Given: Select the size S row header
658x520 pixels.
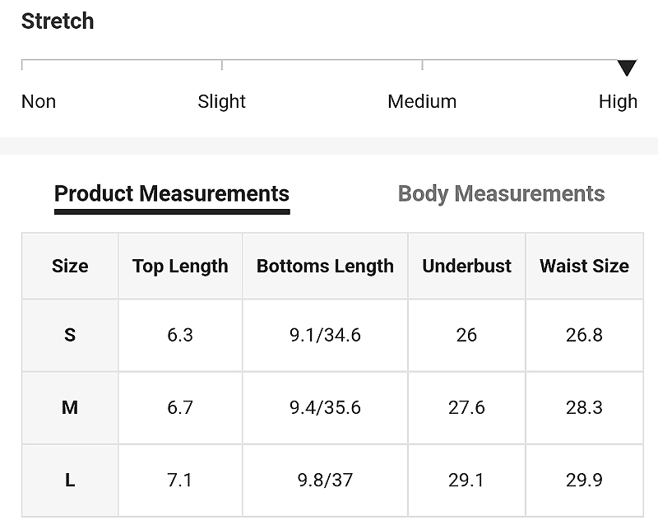Looking at the screenshot, I should (x=70, y=336).
